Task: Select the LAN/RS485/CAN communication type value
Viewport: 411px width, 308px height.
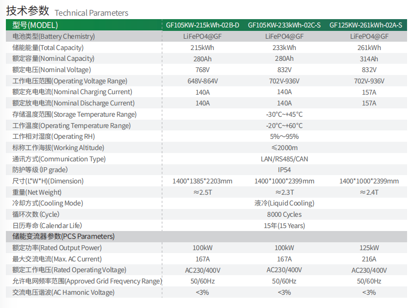Action: tap(284, 159)
